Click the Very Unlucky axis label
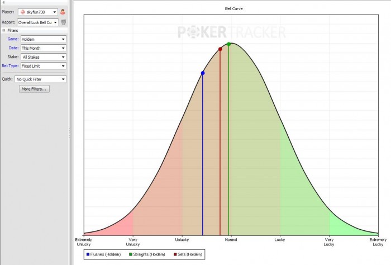This screenshot has height=265, width=391. tap(133, 242)
